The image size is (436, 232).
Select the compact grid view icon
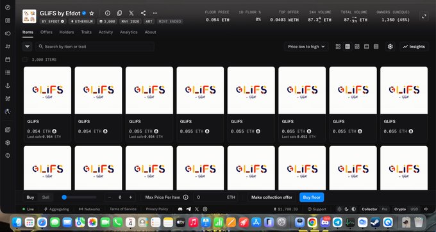coord(348,47)
